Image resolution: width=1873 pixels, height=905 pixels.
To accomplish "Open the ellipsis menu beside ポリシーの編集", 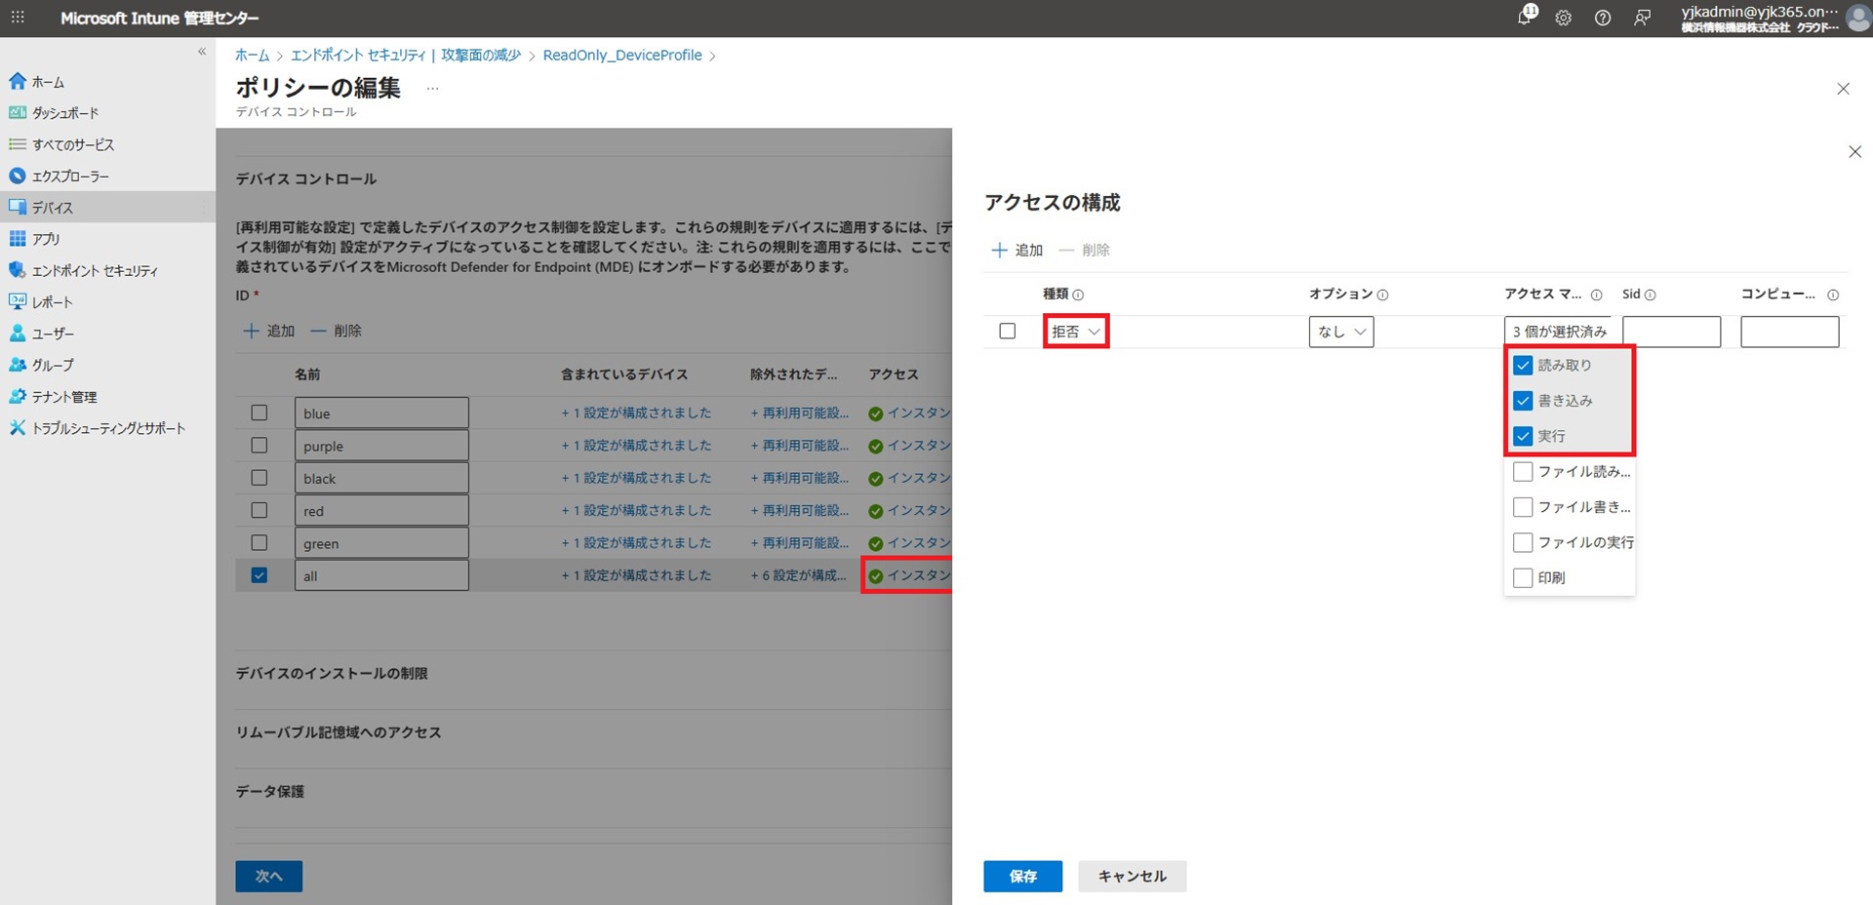I will pos(433,88).
